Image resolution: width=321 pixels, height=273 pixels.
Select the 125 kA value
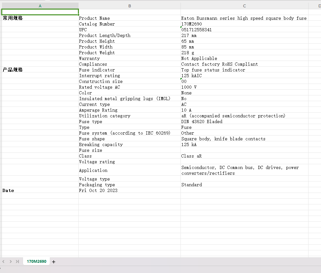[x=244, y=144]
